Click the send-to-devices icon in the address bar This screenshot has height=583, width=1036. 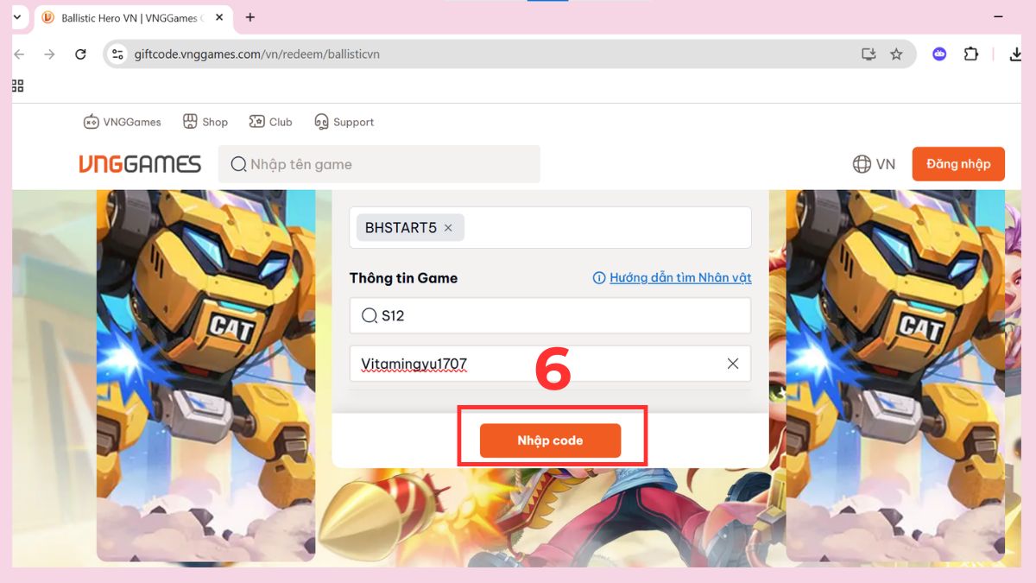click(868, 54)
